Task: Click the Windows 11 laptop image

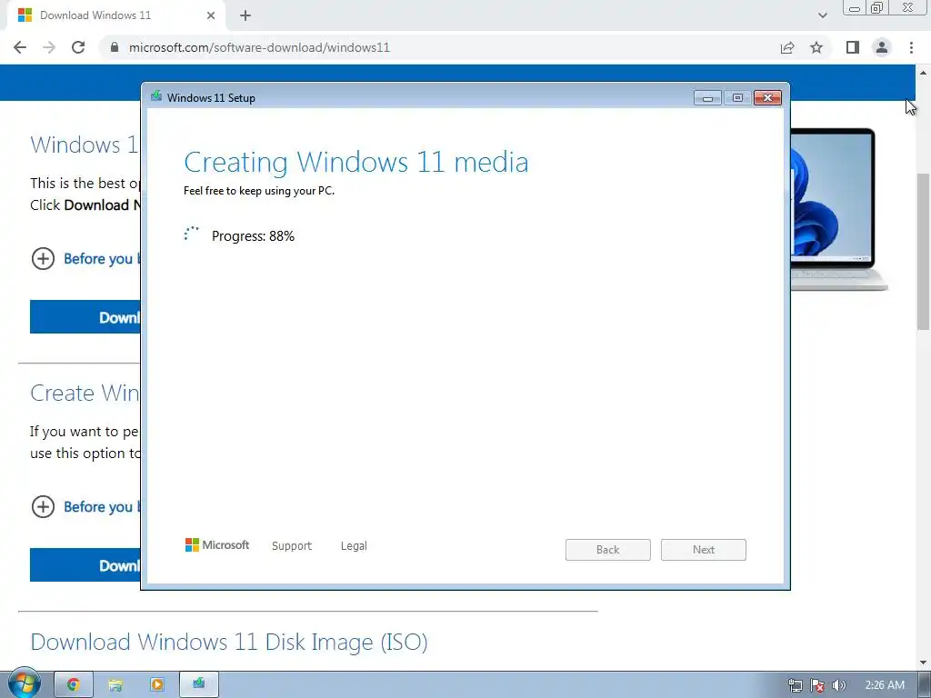Action: click(839, 209)
